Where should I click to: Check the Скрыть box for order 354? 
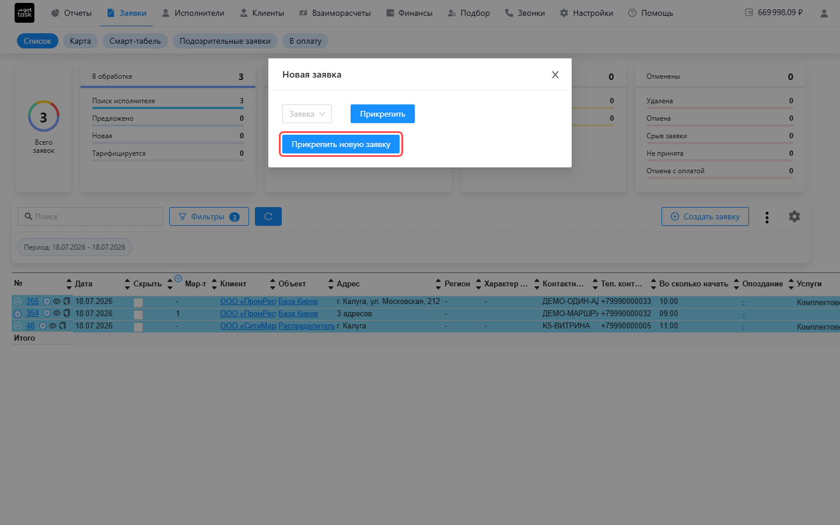click(138, 314)
